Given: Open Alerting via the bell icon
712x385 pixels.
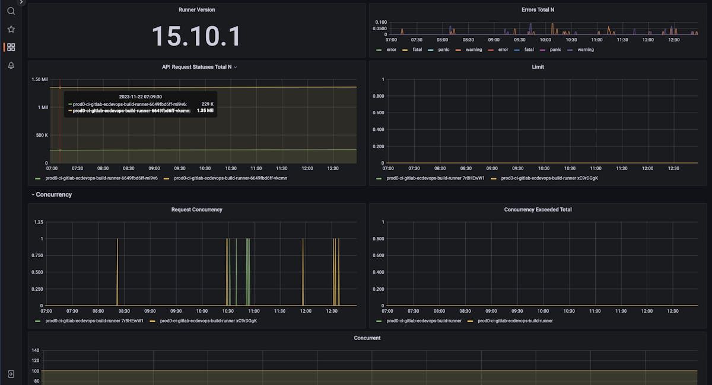Looking at the screenshot, I should pos(11,66).
